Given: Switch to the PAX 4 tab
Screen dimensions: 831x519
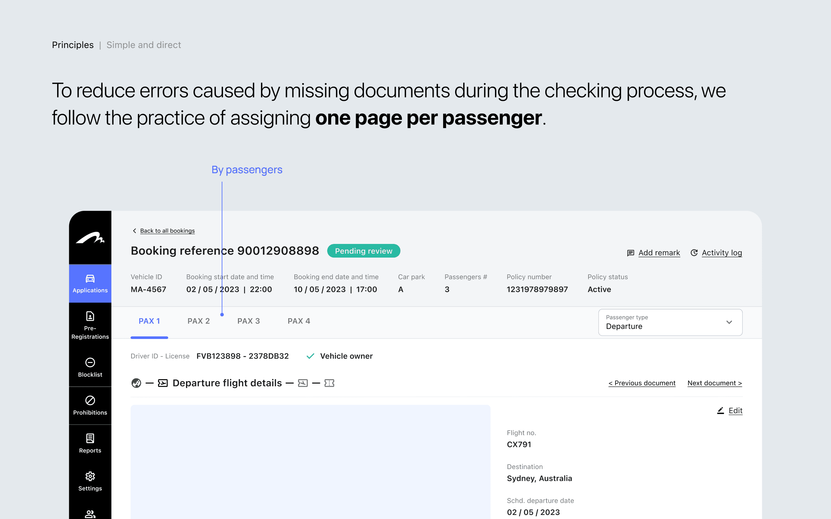Looking at the screenshot, I should coord(299,321).
